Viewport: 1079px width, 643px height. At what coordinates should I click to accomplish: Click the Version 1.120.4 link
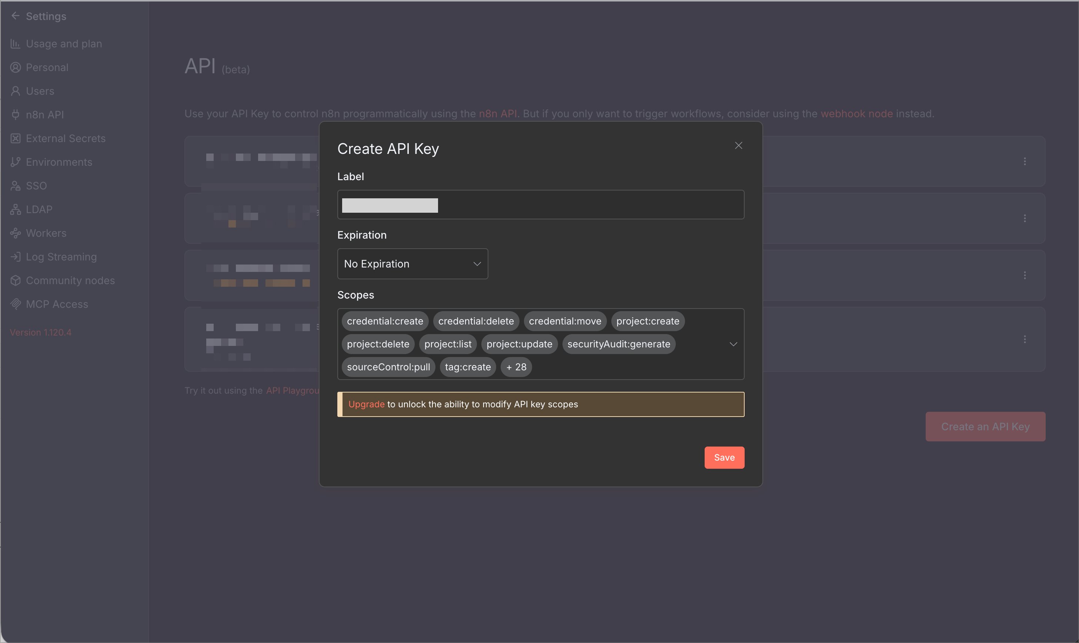point(40,332)
